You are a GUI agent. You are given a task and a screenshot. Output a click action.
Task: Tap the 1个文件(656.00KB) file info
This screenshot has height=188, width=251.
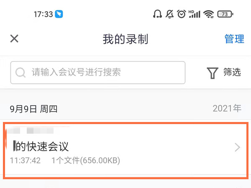[86, 160]
